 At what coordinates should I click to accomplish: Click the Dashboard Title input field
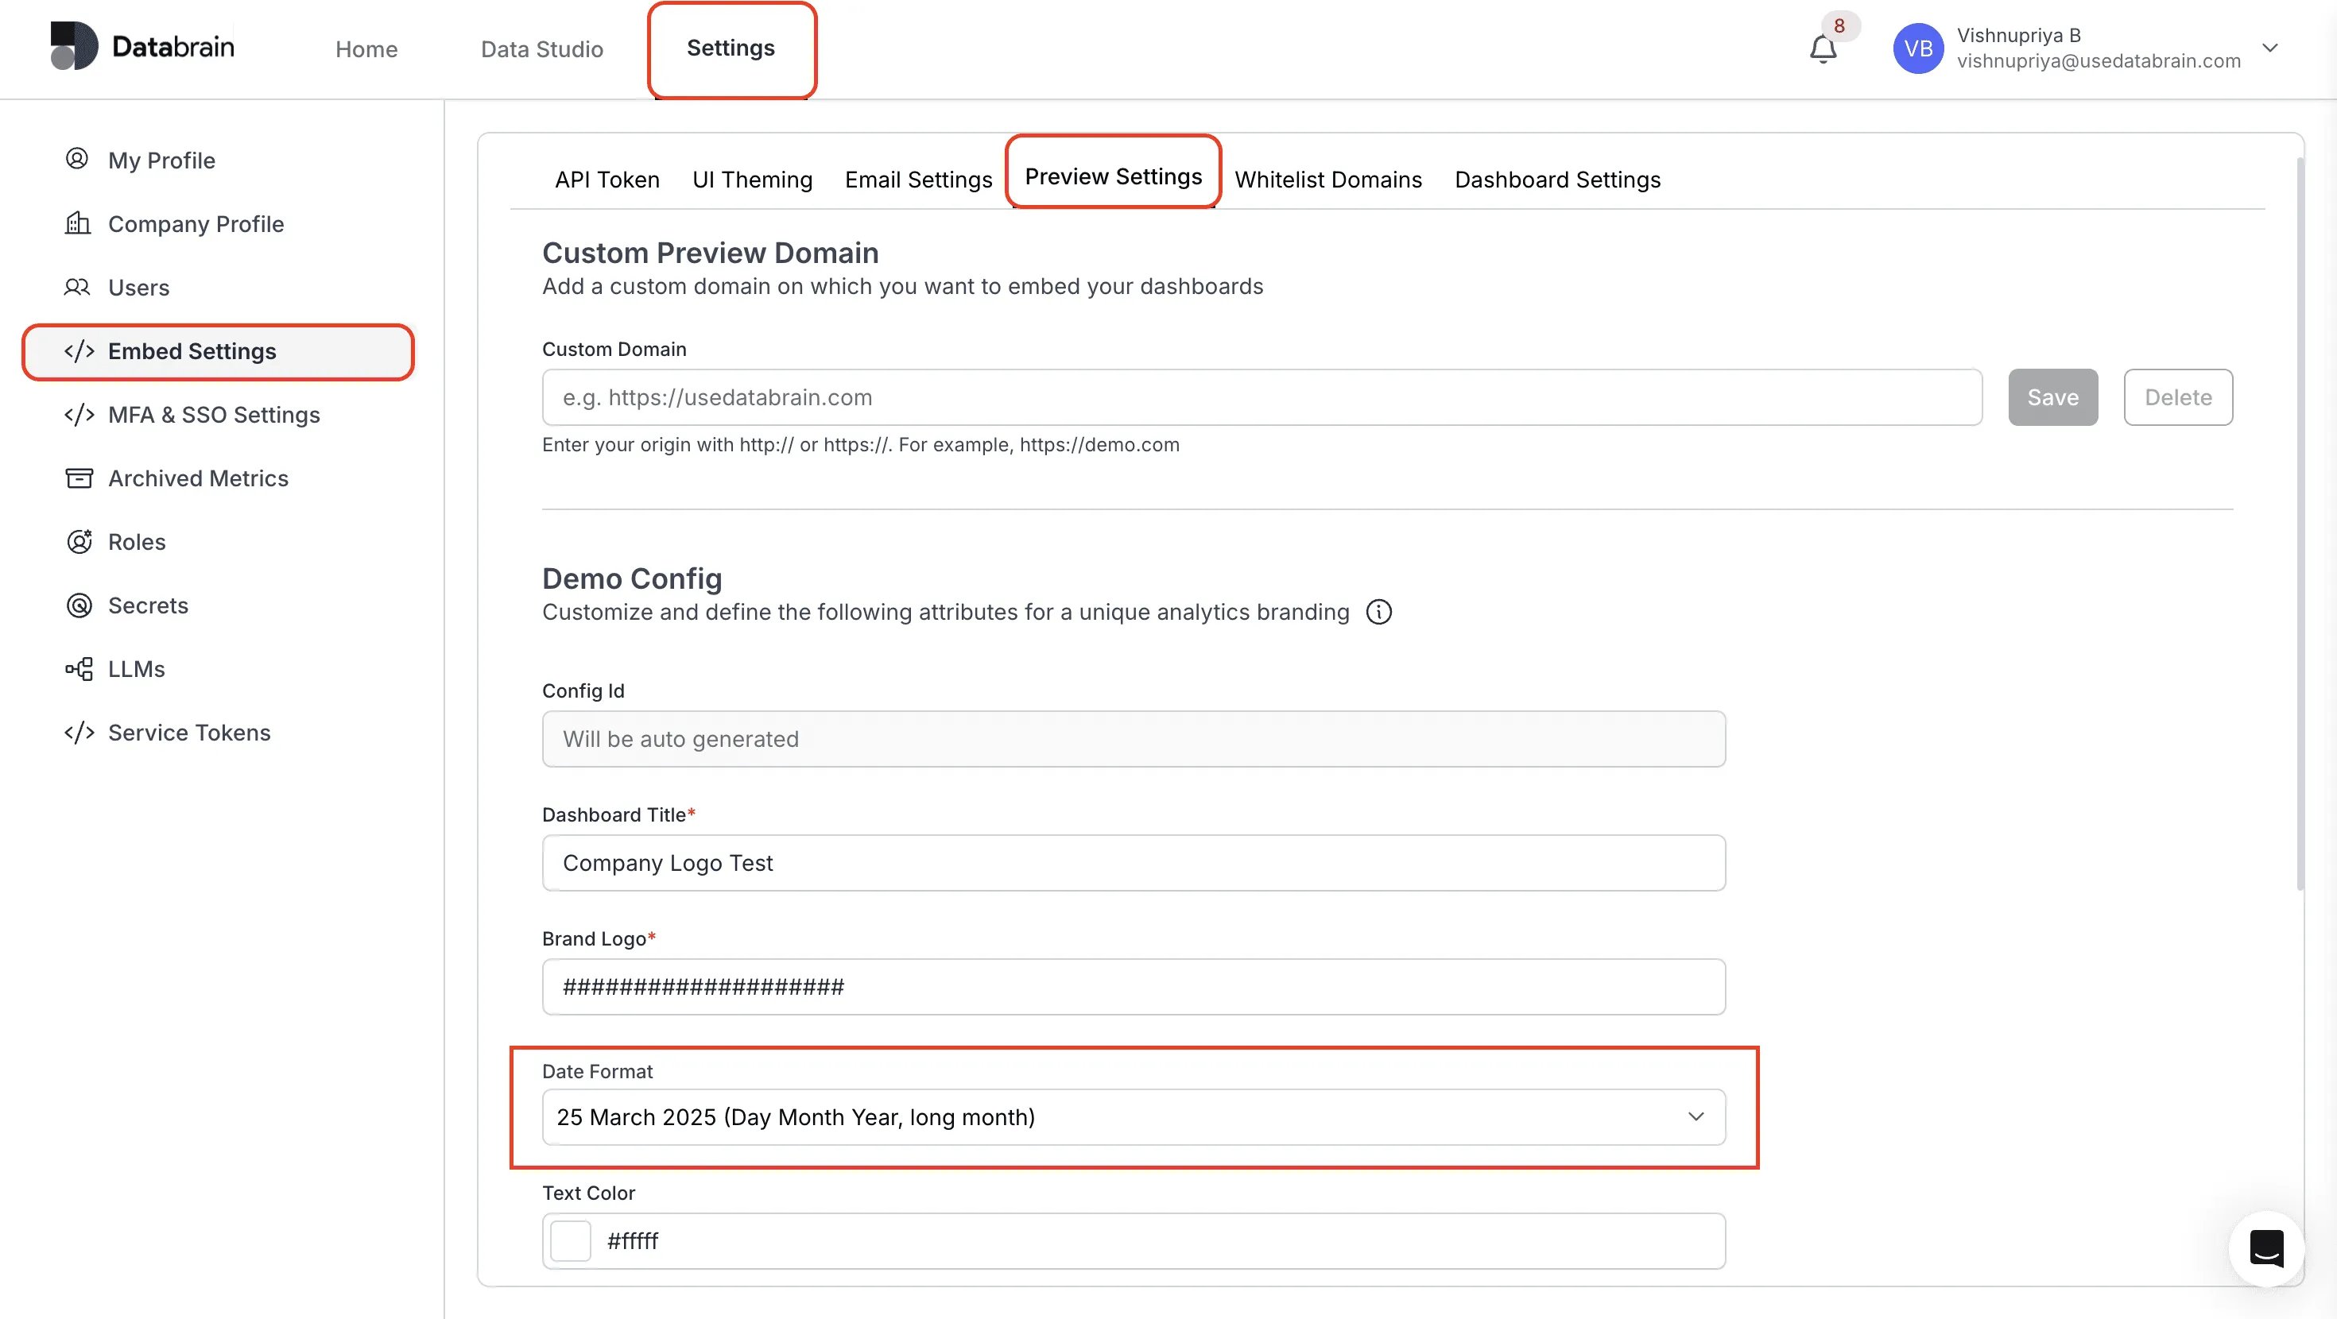1134,863
